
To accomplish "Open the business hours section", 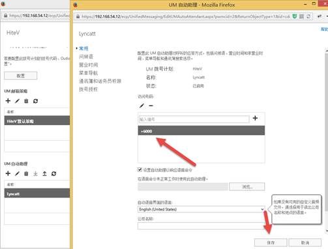I will (x=89, y=65).
